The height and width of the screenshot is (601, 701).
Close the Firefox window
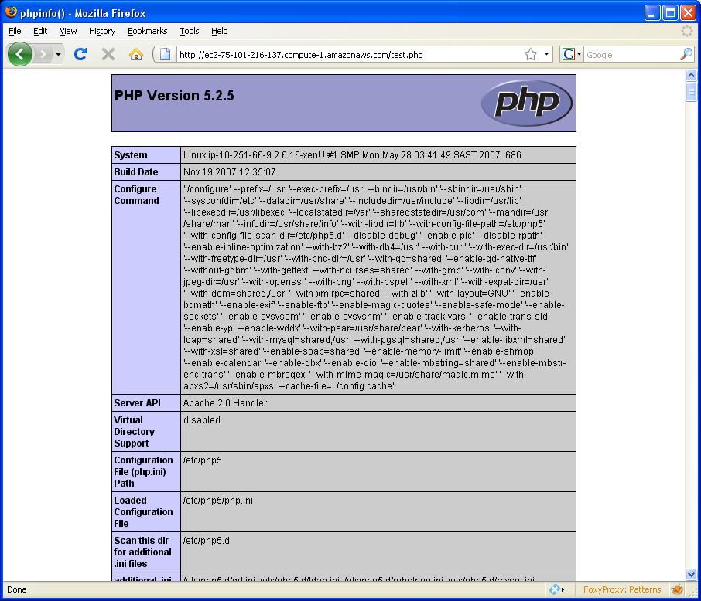coord(688,12)
